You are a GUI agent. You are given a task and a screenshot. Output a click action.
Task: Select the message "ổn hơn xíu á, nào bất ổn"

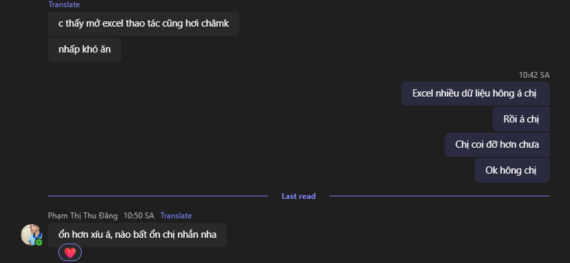point(137,234)
